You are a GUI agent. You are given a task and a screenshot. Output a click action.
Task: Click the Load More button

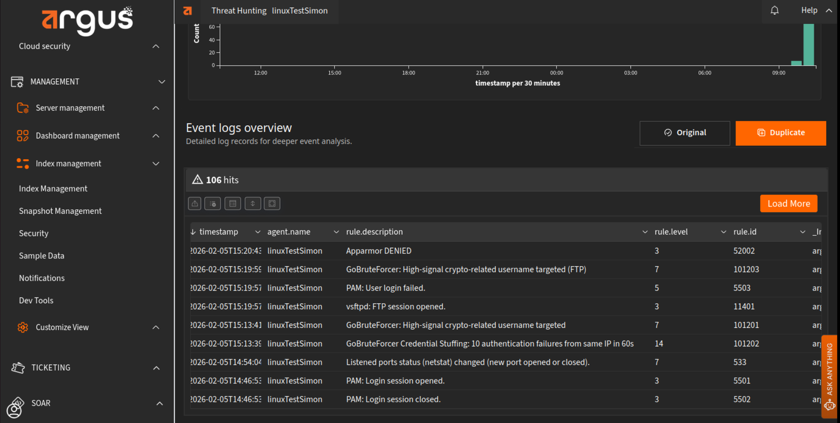tap(788, 203)
